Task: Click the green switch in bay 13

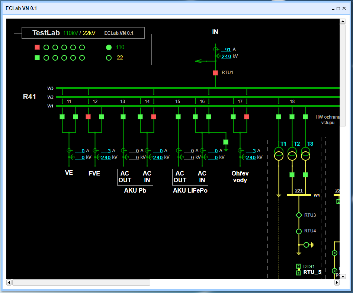Action: click(123, 117)
